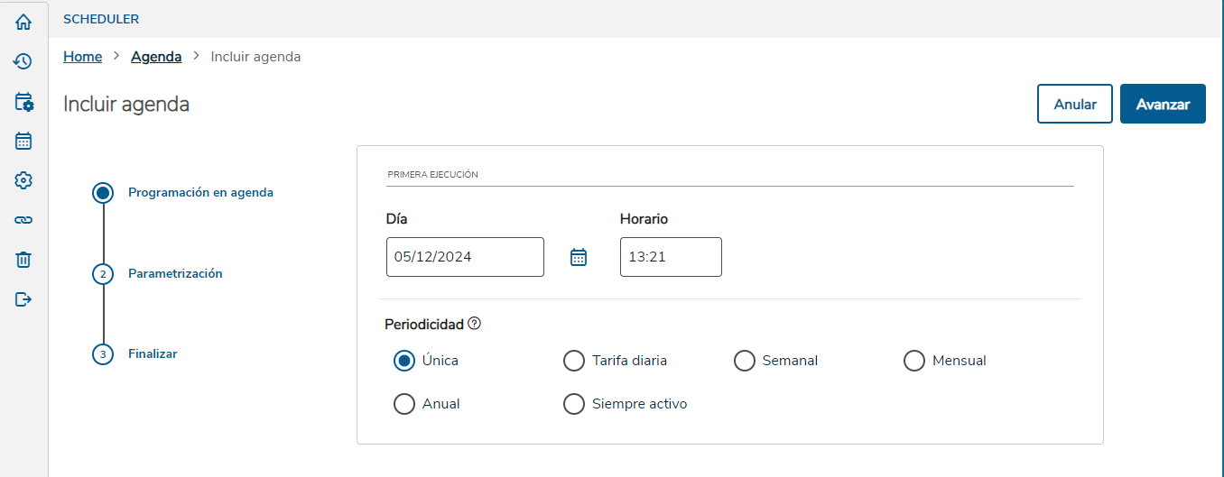
Task: Open the settings gear in sidebar
Action: pyautogui.click(x=23, y=180)
